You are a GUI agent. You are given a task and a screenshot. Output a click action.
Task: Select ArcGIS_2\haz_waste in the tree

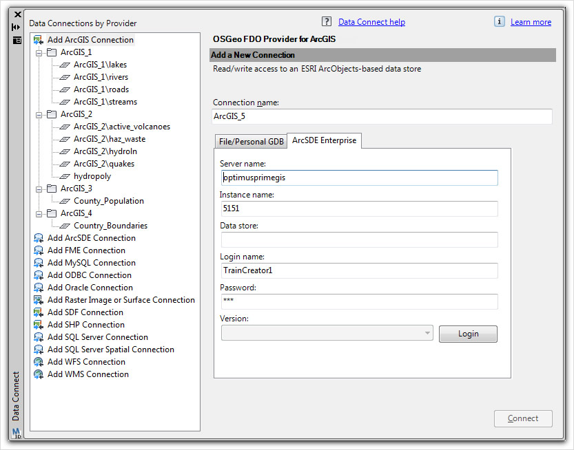(x=110, y=139)
